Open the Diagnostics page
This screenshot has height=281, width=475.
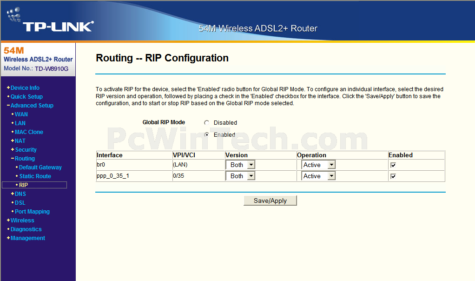(x=26, y=229)
